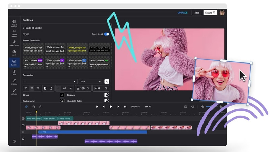Click the help question mark icon
The image size is (270, 152).
point(14,141)
